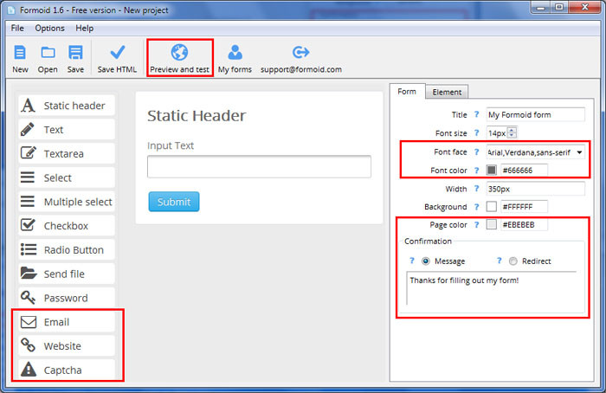Add a Text field from sidebar
The height and width of the screenshot is (393, 606).
click(67, 130)
